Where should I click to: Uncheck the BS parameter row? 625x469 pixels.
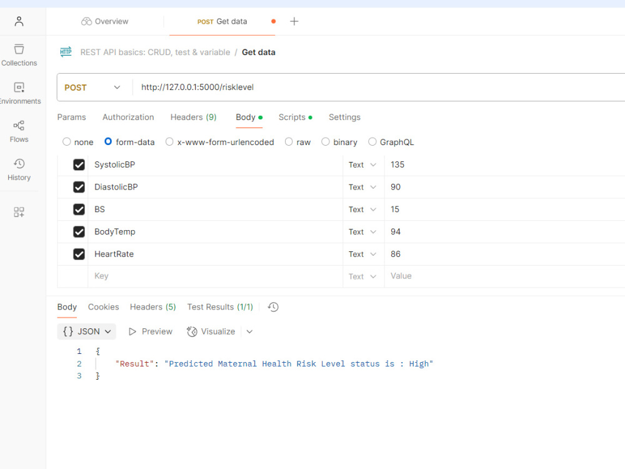tap(79, 209)
